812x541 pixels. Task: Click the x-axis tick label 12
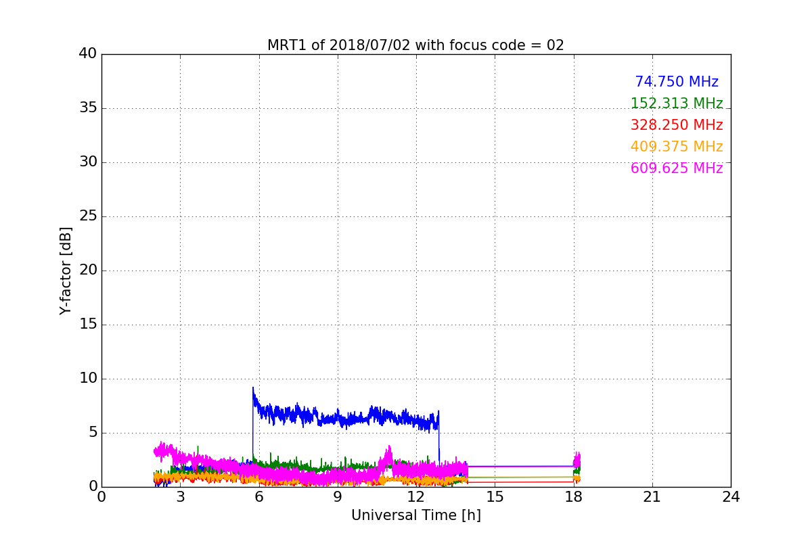pyautogui.click(x=416, y=497)
